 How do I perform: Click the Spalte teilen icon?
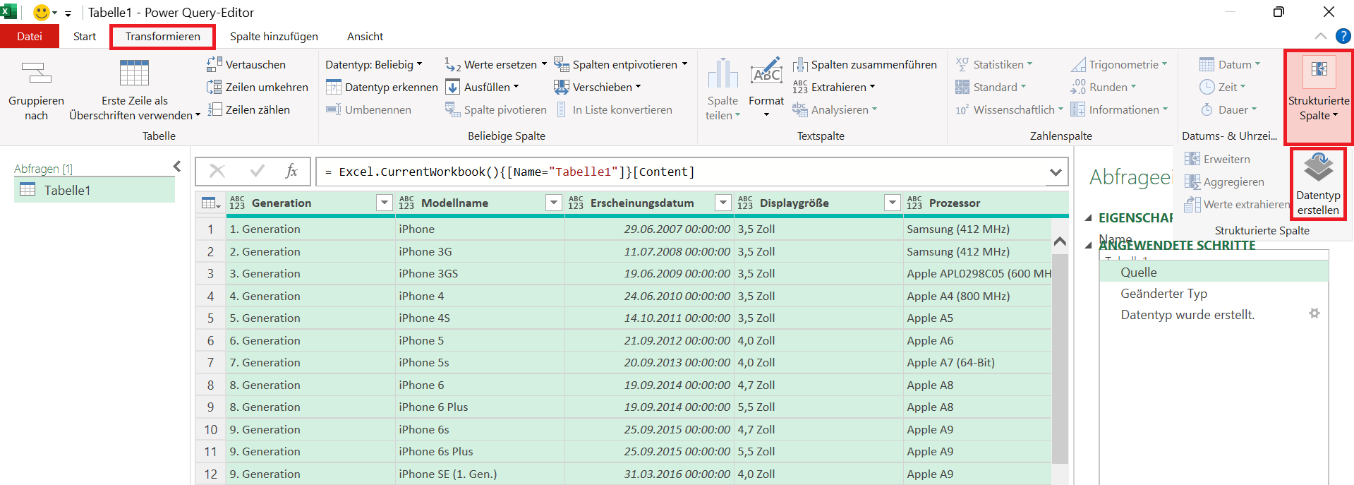(x=723, y=73)
